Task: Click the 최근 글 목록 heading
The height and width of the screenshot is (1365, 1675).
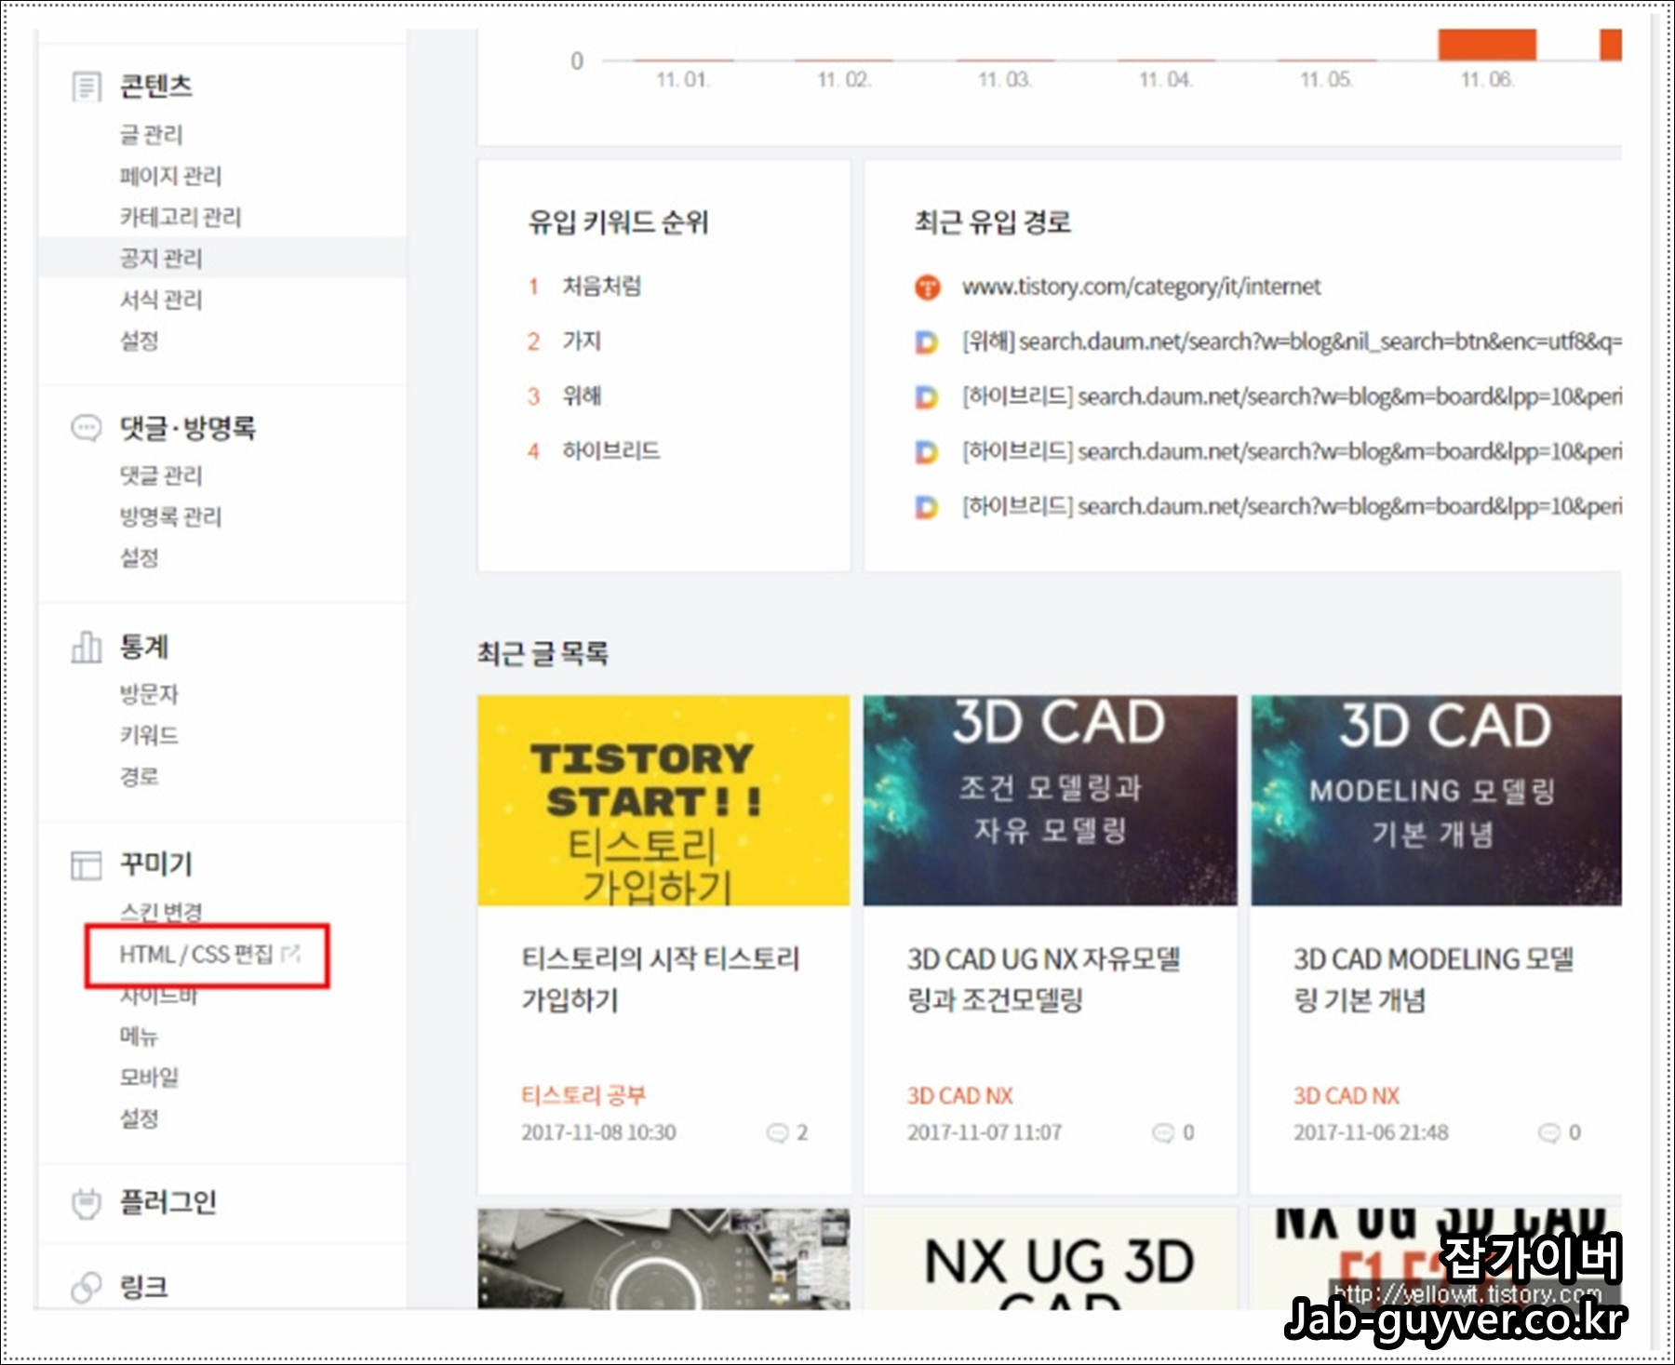Action: click(x=543, y=653)
